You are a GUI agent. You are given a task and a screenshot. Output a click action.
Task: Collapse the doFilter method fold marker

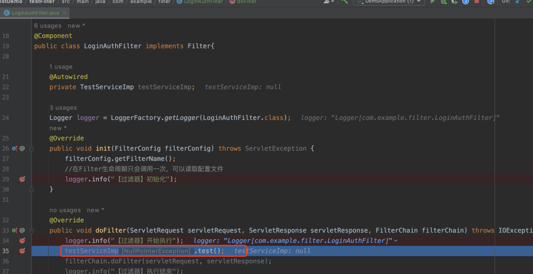pyautogui.click(x=31, y=231)
